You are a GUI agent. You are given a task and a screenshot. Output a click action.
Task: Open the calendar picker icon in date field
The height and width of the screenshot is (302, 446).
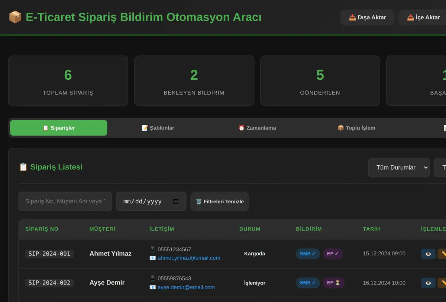pyautogui.click(x=176, y=201)
